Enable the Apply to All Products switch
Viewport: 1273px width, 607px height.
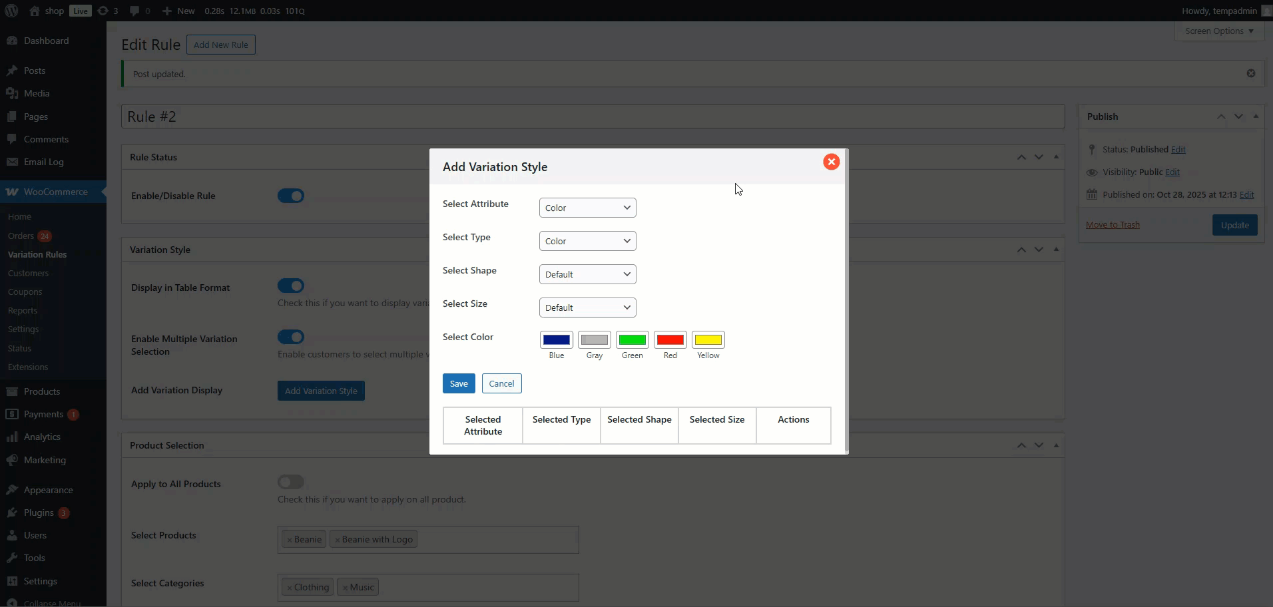(291, 482)
